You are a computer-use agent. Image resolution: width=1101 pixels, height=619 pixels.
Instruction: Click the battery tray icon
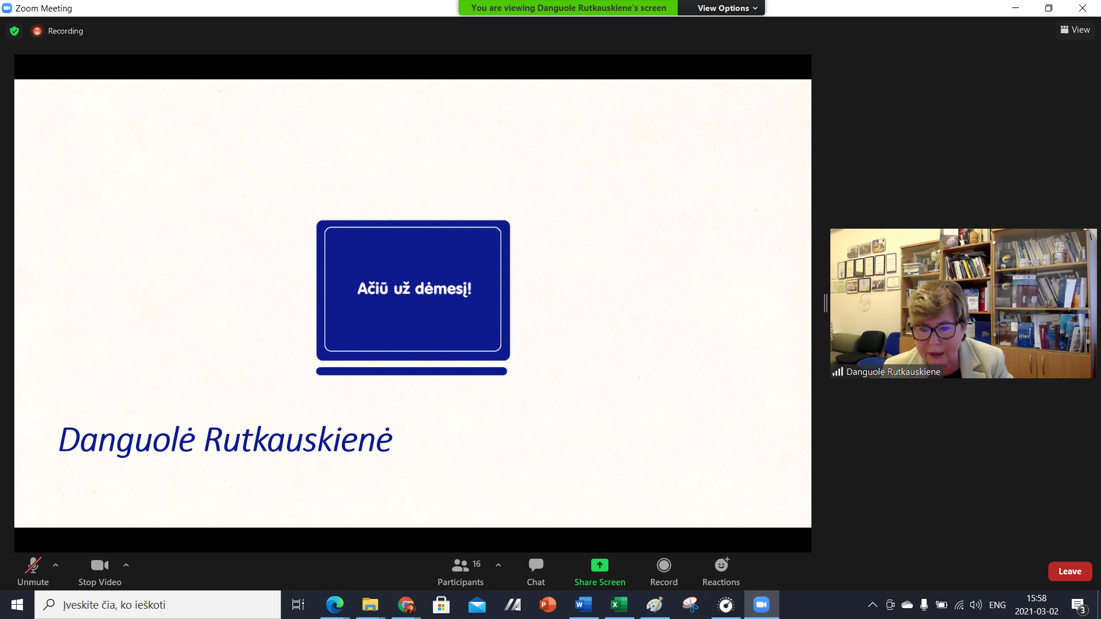tap(941, 605)
